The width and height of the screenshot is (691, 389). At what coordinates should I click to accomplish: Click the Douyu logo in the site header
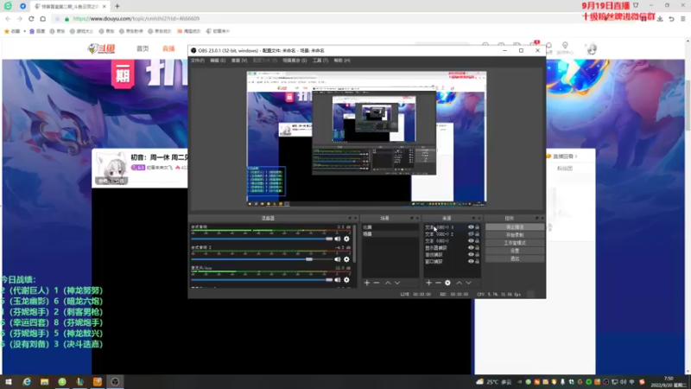point(101,48)
